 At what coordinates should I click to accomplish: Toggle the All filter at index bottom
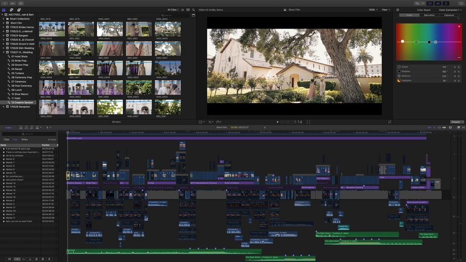point(10,259)
